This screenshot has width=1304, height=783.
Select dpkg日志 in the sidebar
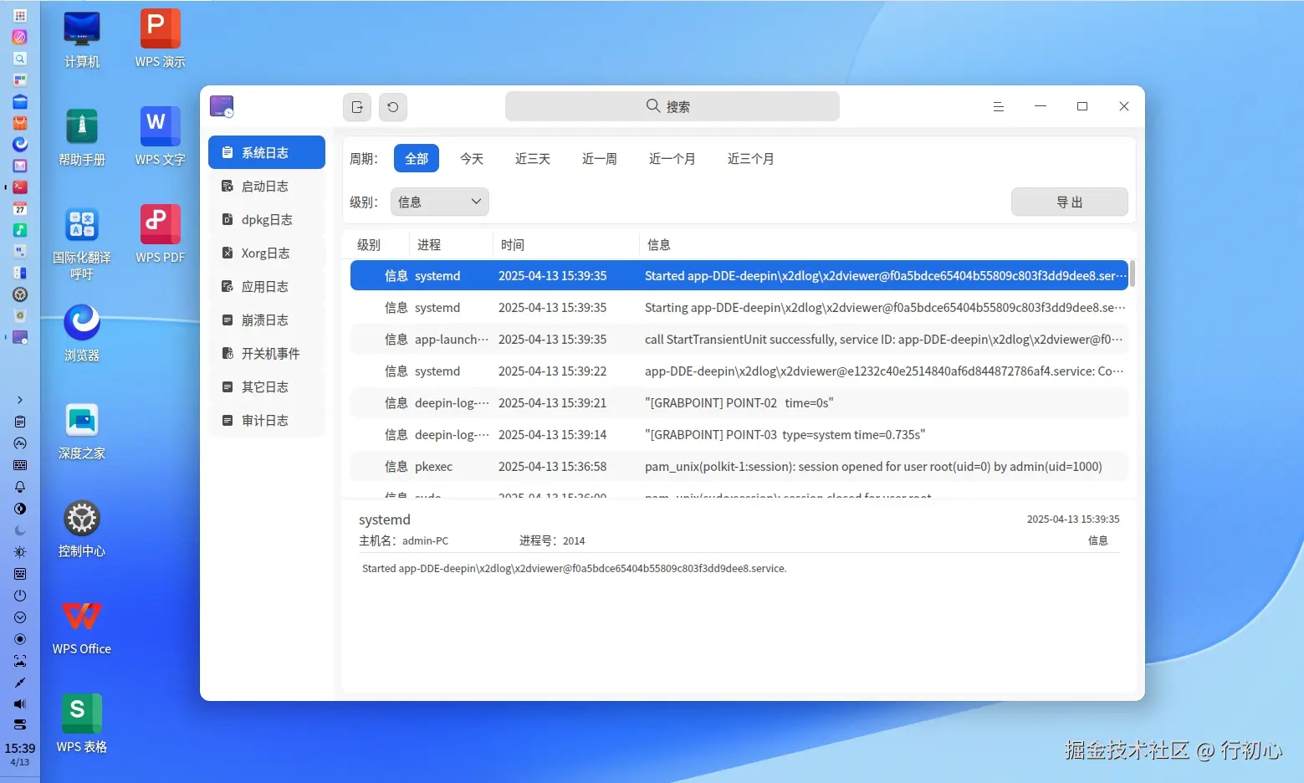(x=267, y=219)
